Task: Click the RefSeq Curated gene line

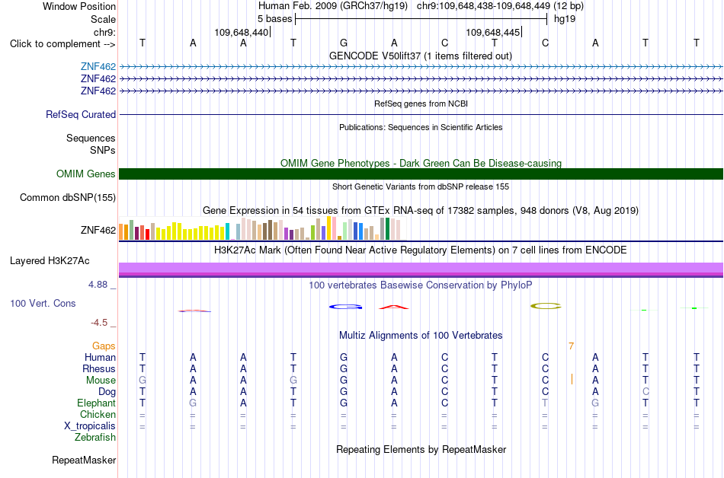Action: click(421, 114)
